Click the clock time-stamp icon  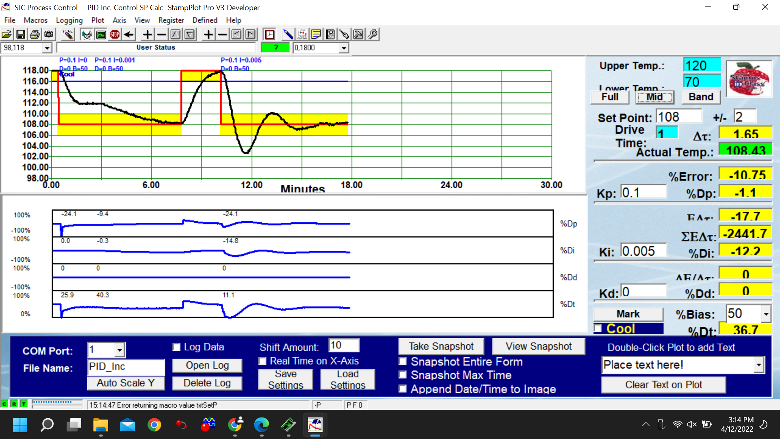point(269,35)
